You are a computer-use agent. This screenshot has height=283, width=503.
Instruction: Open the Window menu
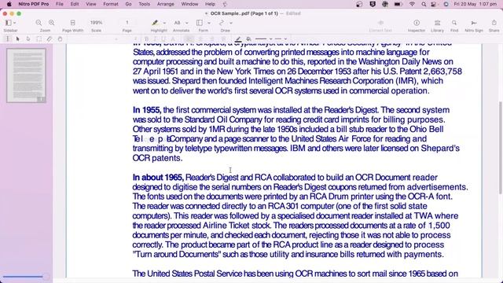189,4
